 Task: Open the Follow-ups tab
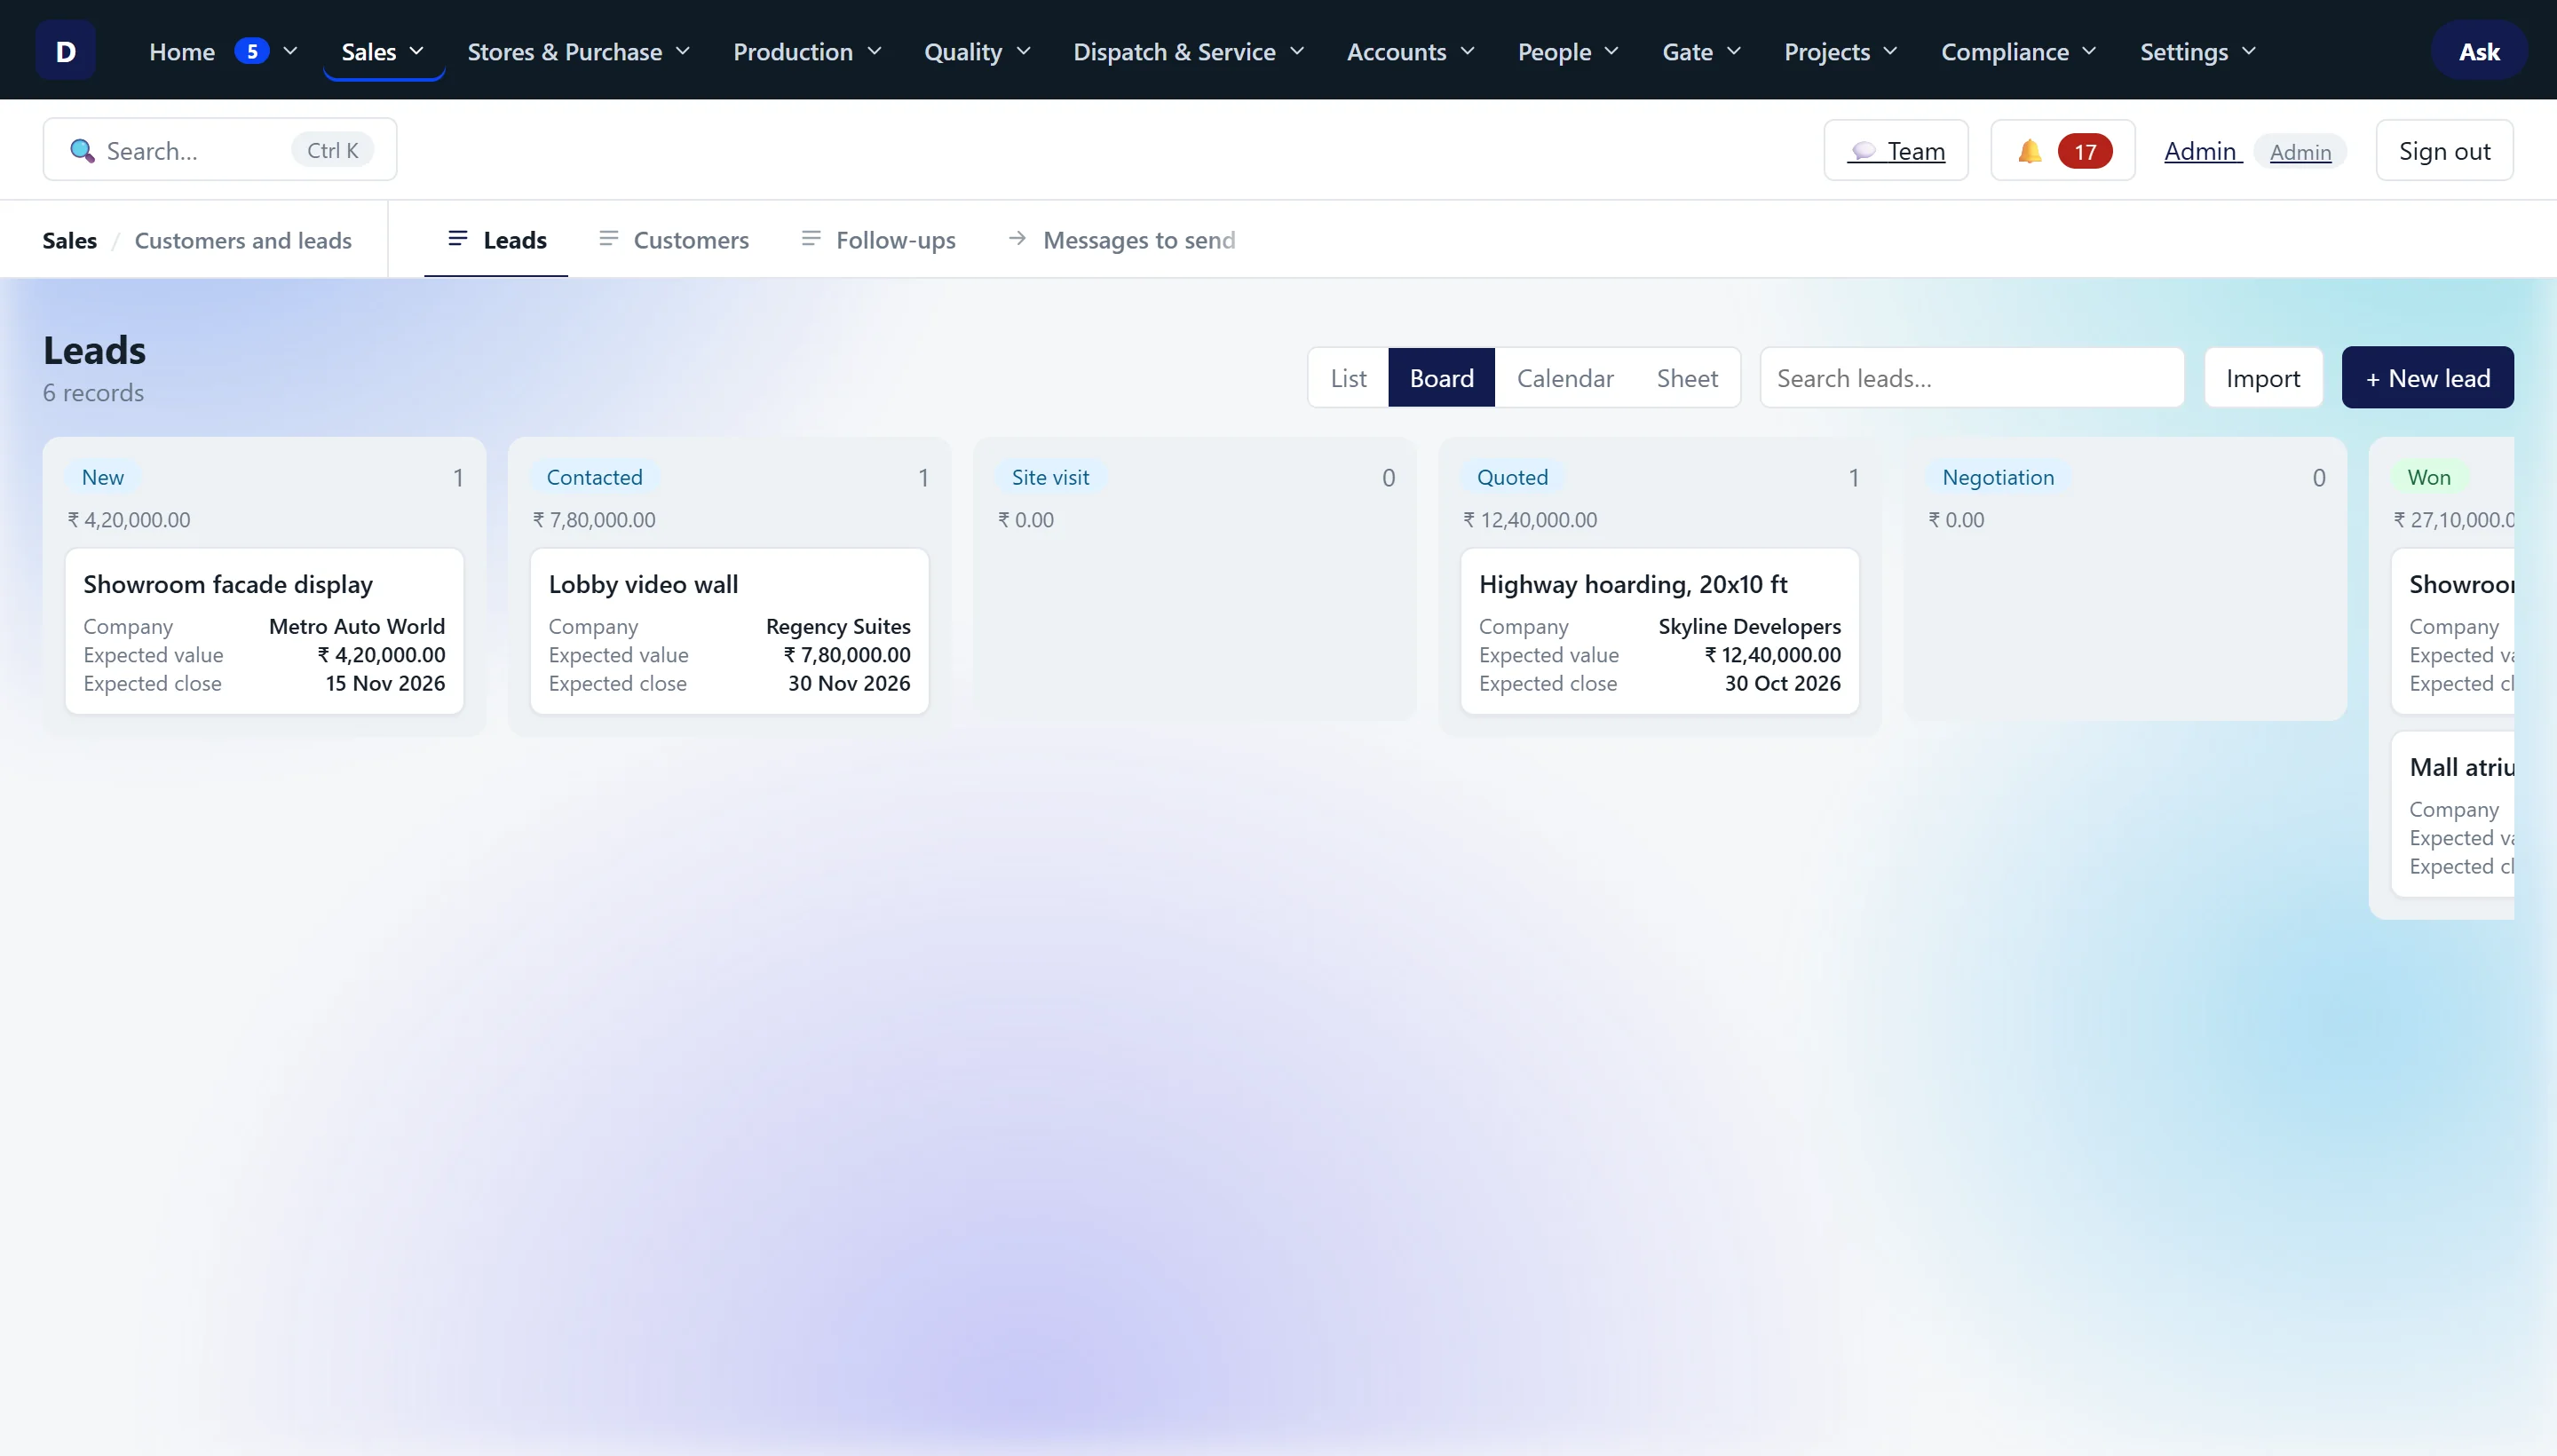tap(879, 240)
